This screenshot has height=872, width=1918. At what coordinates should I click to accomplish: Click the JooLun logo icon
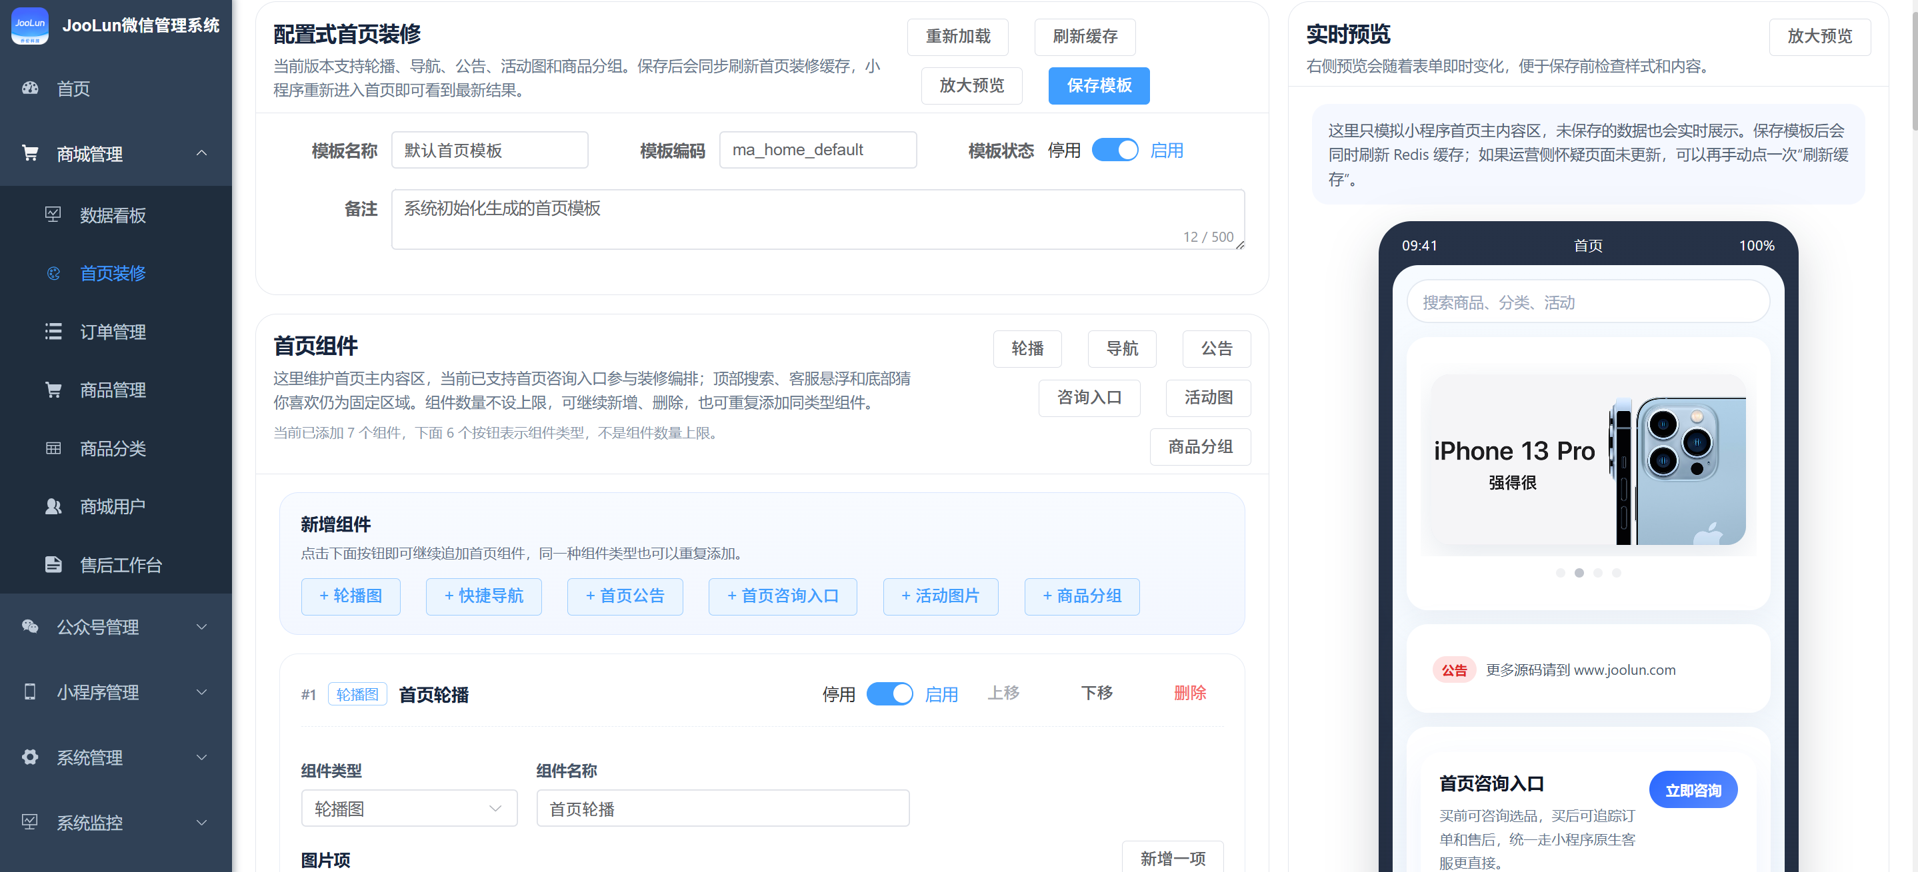pos(30,25)
